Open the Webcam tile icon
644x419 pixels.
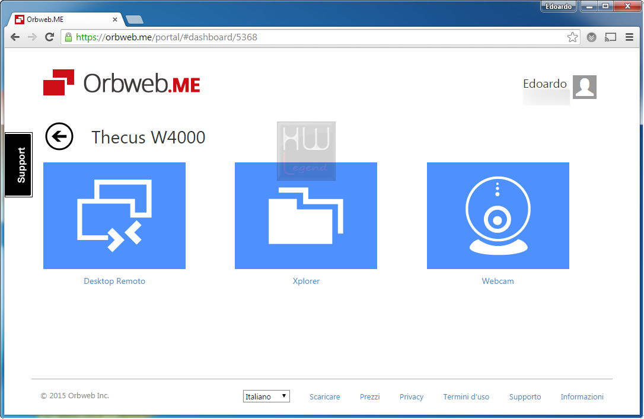pos(498,216)
